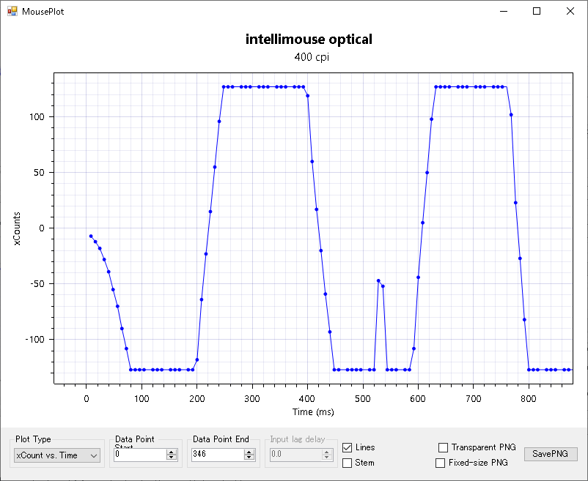This screenshot has width=588, height=481.
Task: Click the MousePlot app icon in title bar
Action: click(x=12, y=11)
